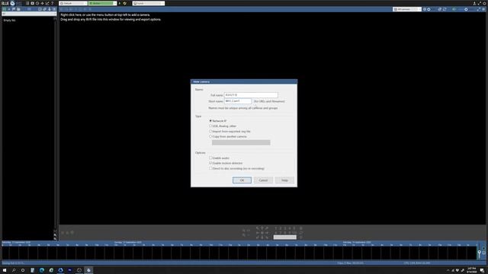488x274 pixels.
Task: Click the Short name input field
Action: (238, 101)
